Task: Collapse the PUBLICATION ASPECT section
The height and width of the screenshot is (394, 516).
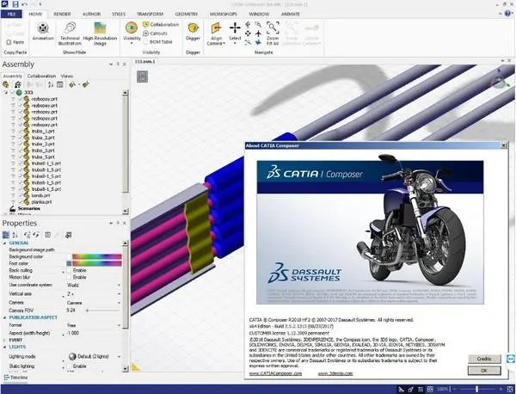Action: click(x=5, y=317)
